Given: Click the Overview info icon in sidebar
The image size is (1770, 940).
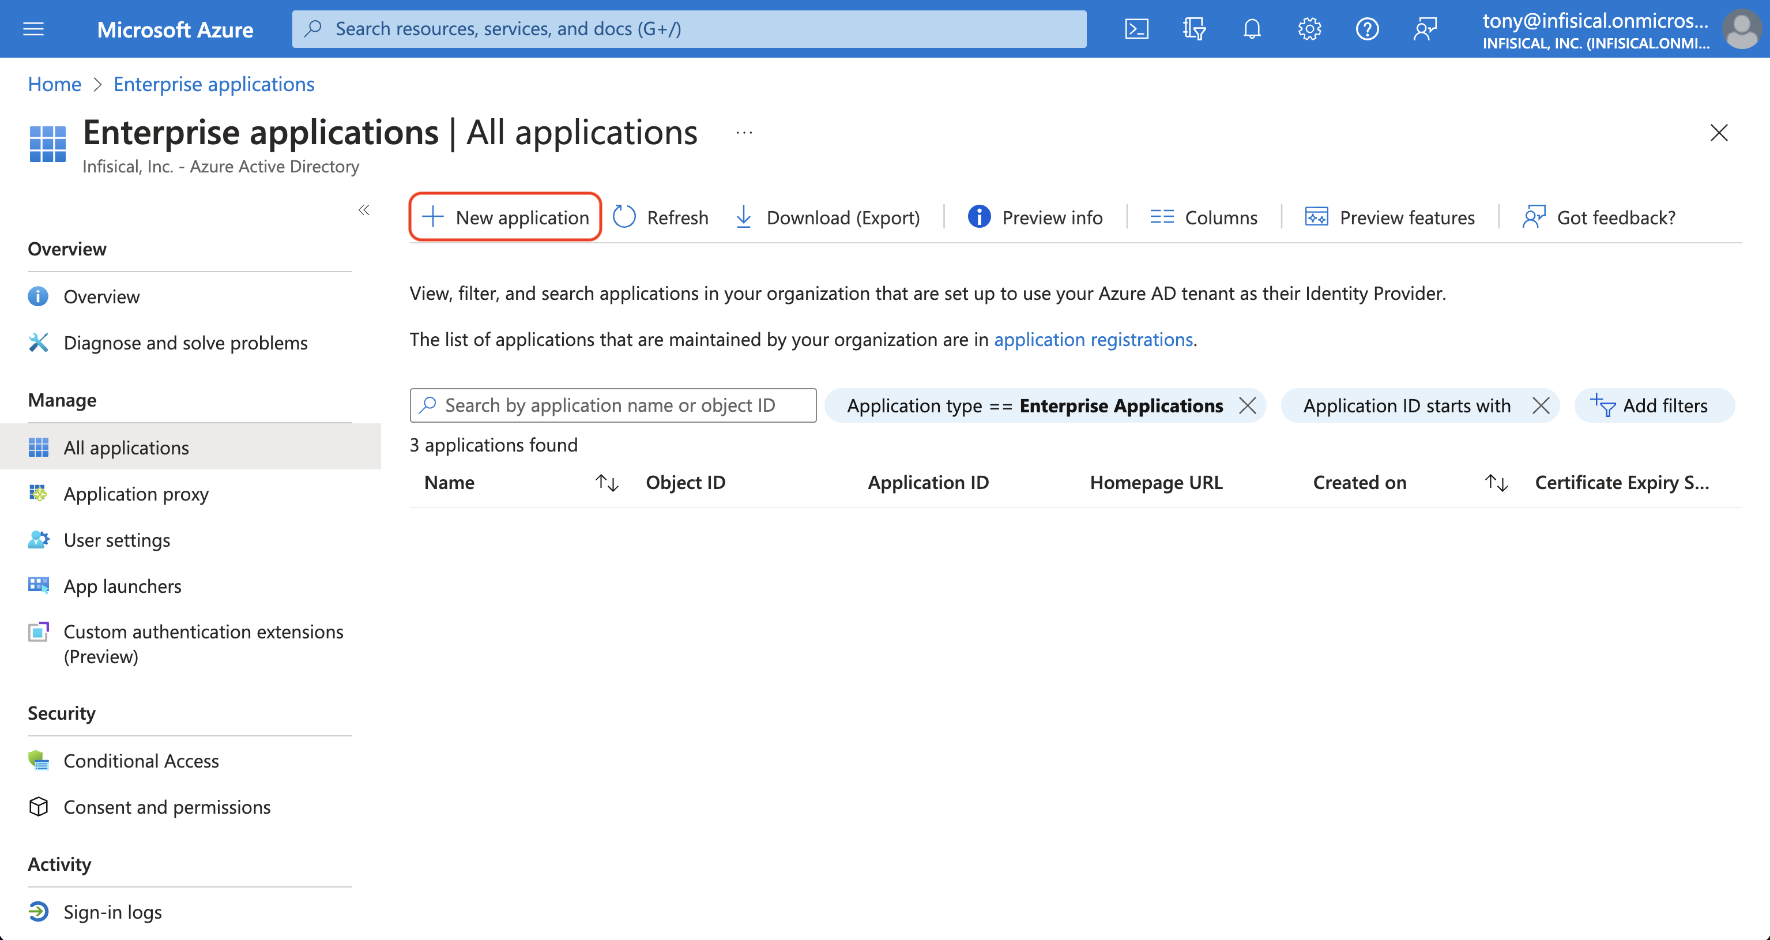Looking at the screenshot, I should tap(38, 296).
